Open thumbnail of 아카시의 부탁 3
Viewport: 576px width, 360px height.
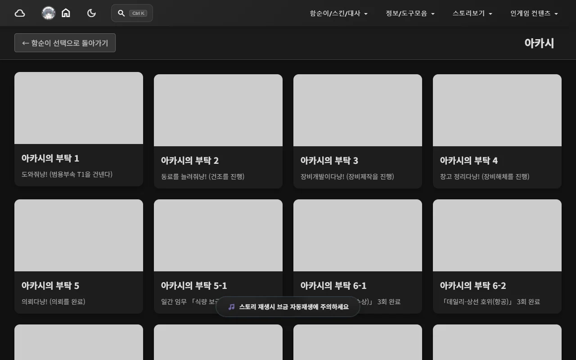click(358, 110)
